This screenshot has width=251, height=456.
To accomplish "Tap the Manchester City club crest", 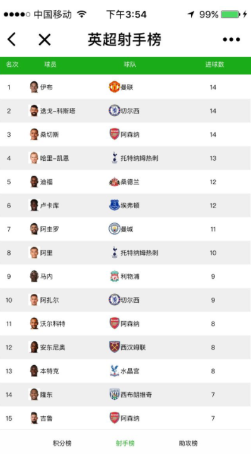I will (x=114, y=229).
